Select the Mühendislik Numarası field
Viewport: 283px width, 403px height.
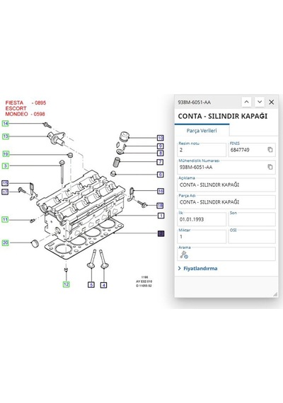226,167
